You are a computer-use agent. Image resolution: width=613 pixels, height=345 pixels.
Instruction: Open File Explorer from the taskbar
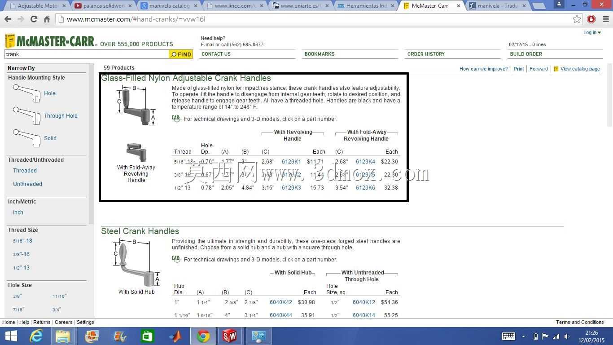tap(63, 336)
